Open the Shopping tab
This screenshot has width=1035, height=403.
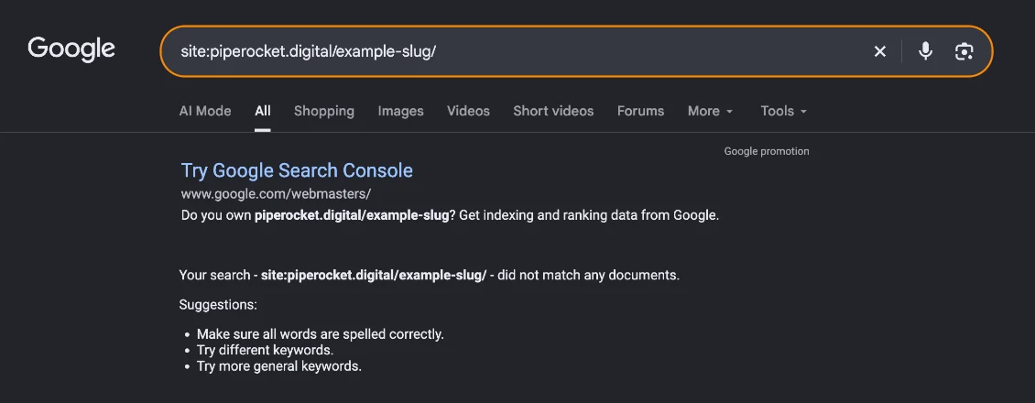click(x=324, y=112)
